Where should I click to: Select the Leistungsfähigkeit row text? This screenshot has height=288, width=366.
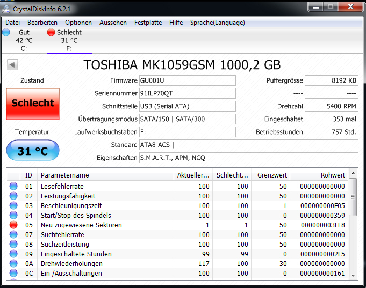point(68,196)
